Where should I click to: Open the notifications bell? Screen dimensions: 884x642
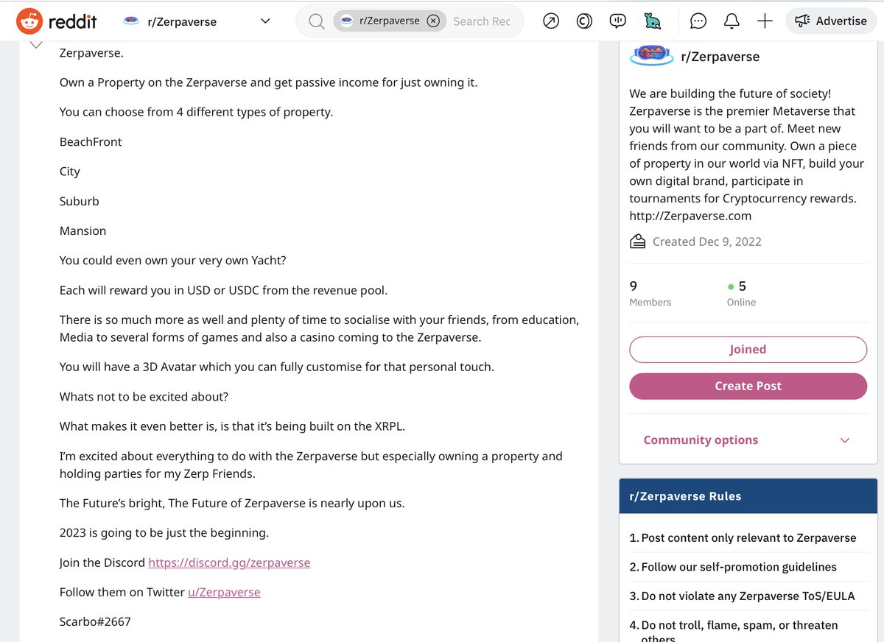(732, 21)
